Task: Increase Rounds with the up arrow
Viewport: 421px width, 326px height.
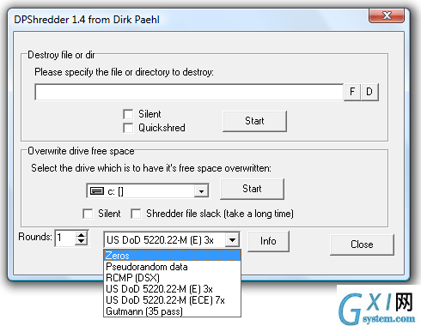Action: click(82, 235)
